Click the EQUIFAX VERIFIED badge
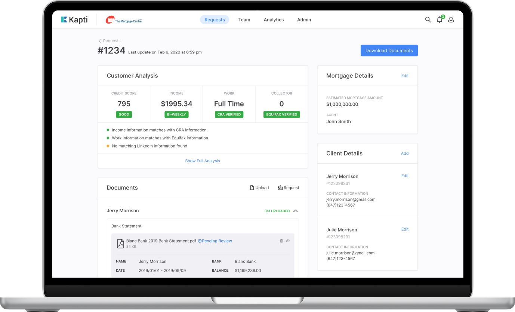Screen dimensions: 515x312 [x=282, y=114]
